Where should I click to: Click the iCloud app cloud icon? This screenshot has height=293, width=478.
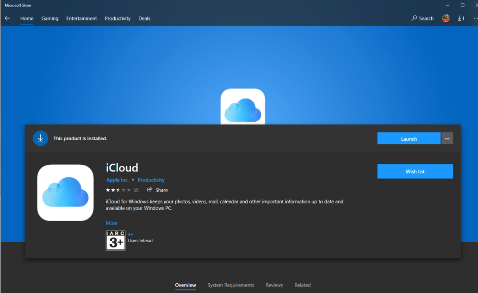tap(65, 192)
